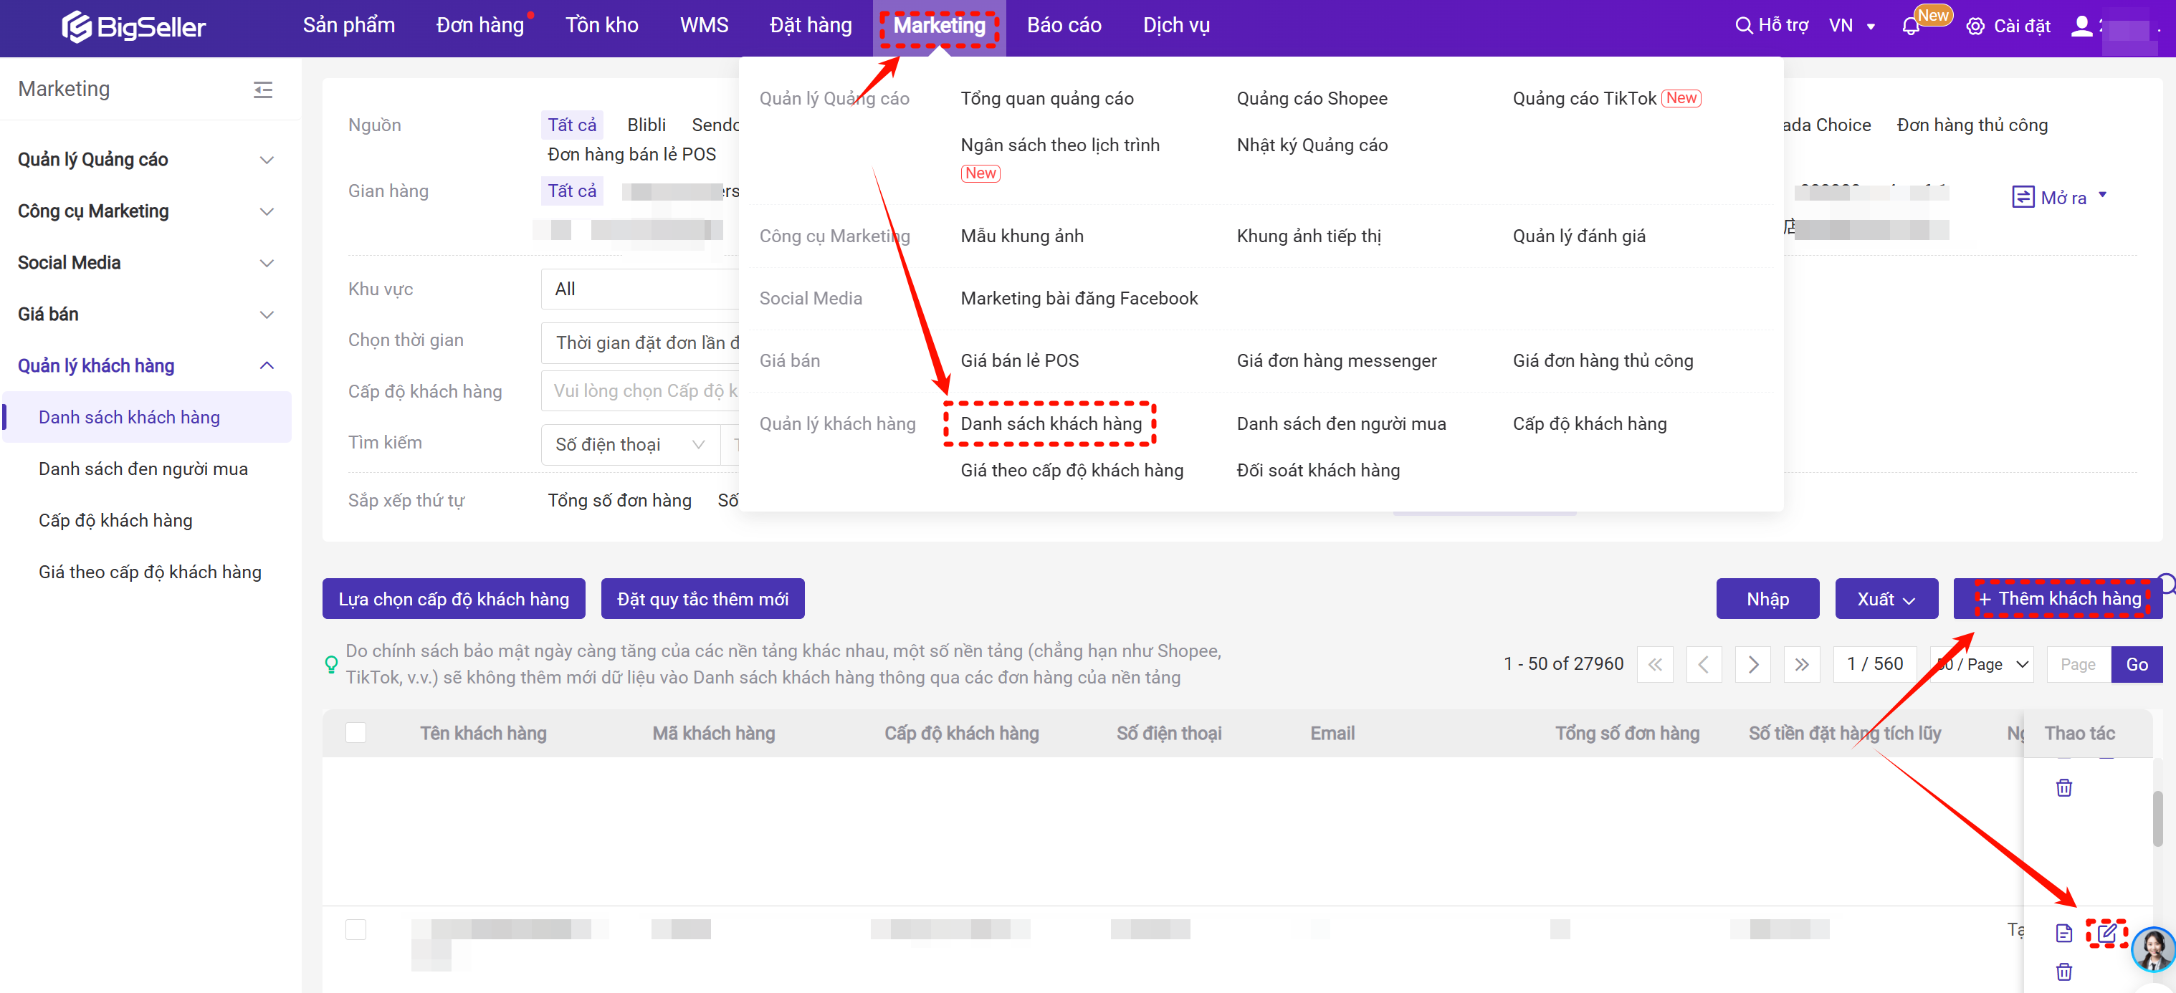
Task: Click the customer details document icon
Action: (x=2063, y=933)
